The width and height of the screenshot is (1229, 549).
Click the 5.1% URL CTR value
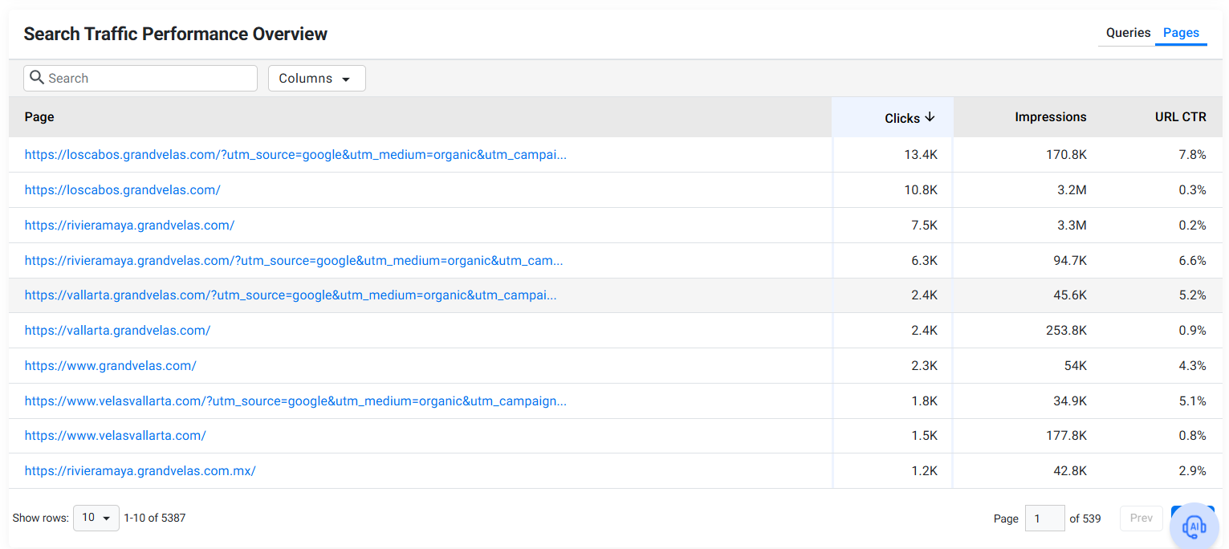point(1192,401)
